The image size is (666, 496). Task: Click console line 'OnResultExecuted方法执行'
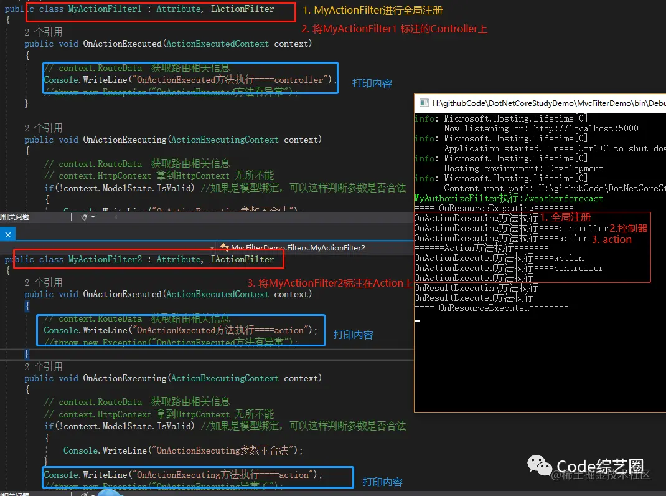point(474,298)
